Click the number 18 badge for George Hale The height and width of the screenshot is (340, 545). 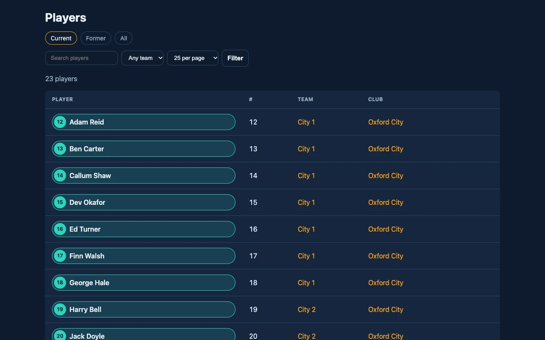click(60, 283)
